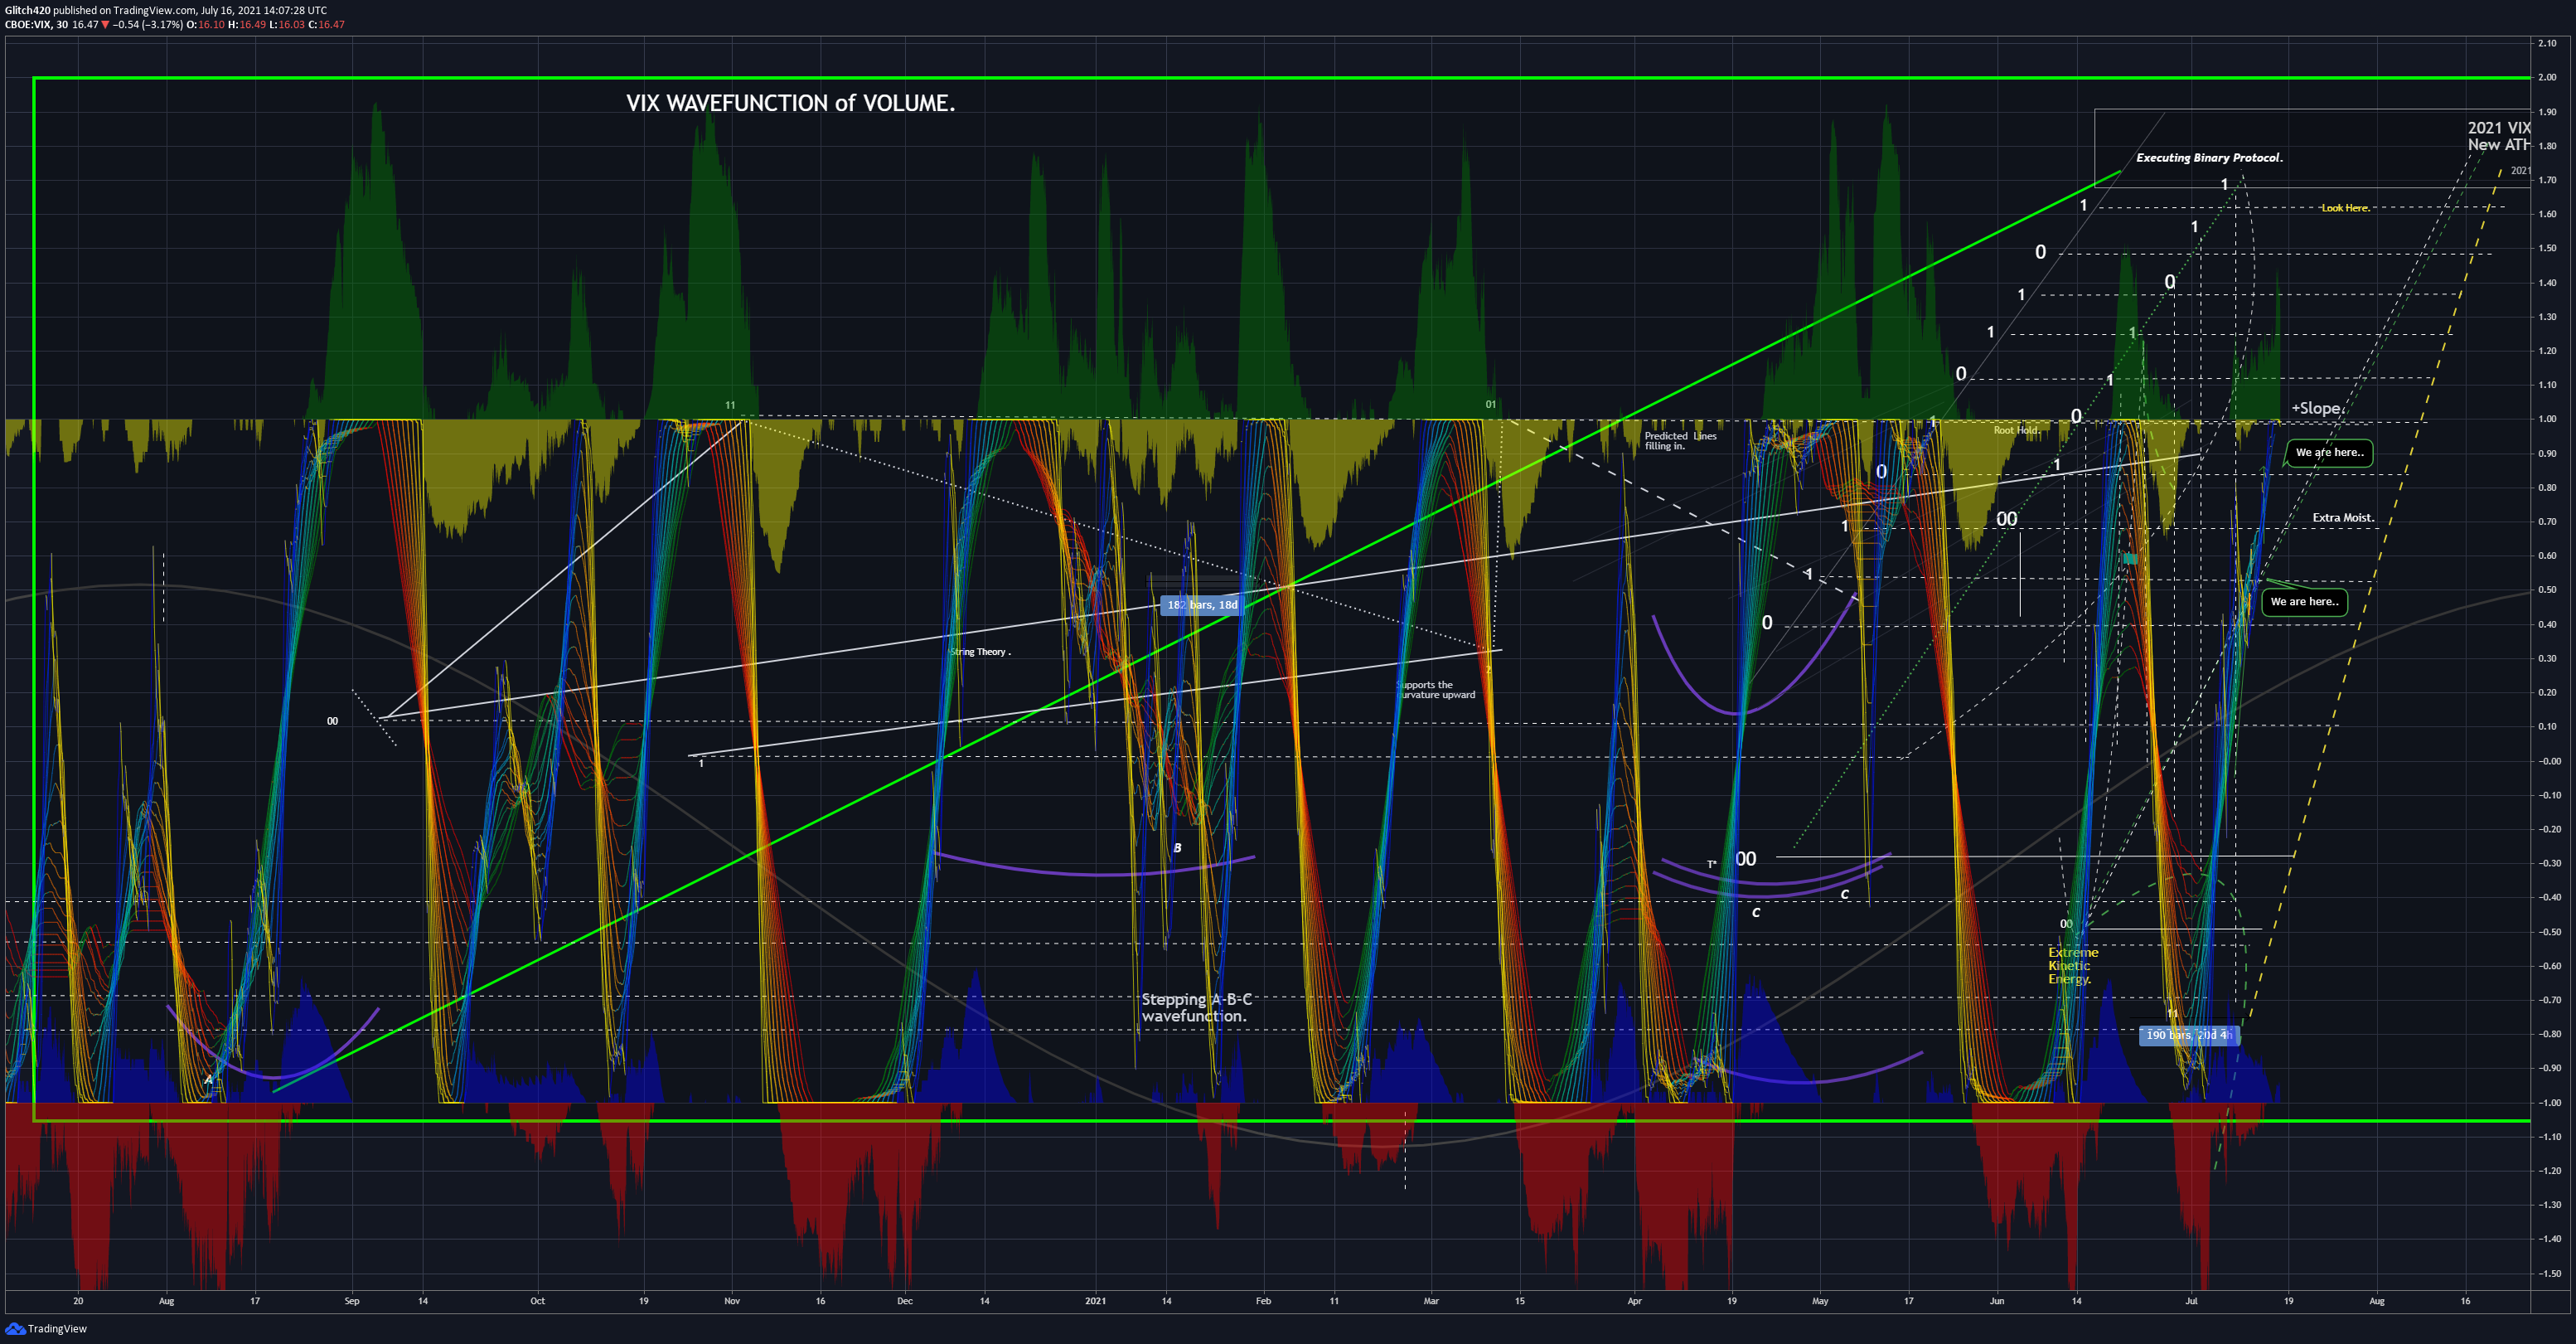The image size is (2576, 1344).
Task: Select the 'Extra Moist.' label
Action: click(x=2343, y=518)
